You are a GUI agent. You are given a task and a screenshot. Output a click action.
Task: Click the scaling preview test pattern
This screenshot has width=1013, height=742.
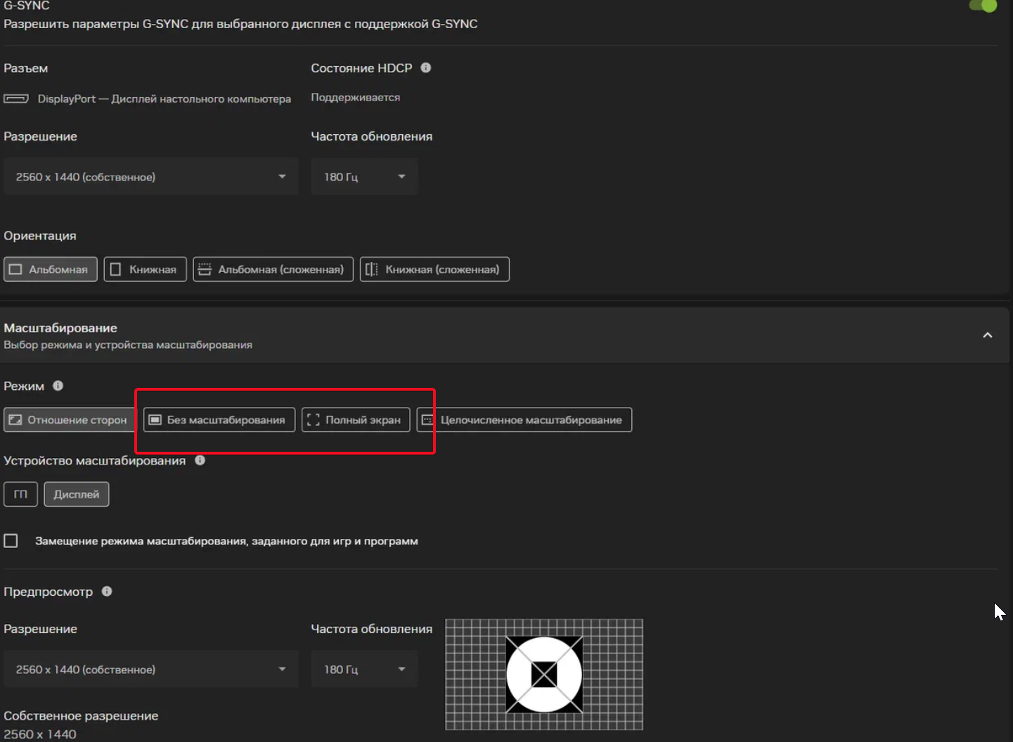point(544,675)
